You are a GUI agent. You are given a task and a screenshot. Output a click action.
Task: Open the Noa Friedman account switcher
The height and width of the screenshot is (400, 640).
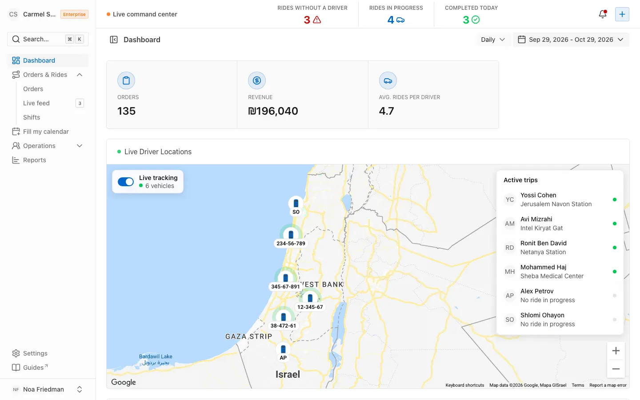pyautogui.click(x=48, y=389)
